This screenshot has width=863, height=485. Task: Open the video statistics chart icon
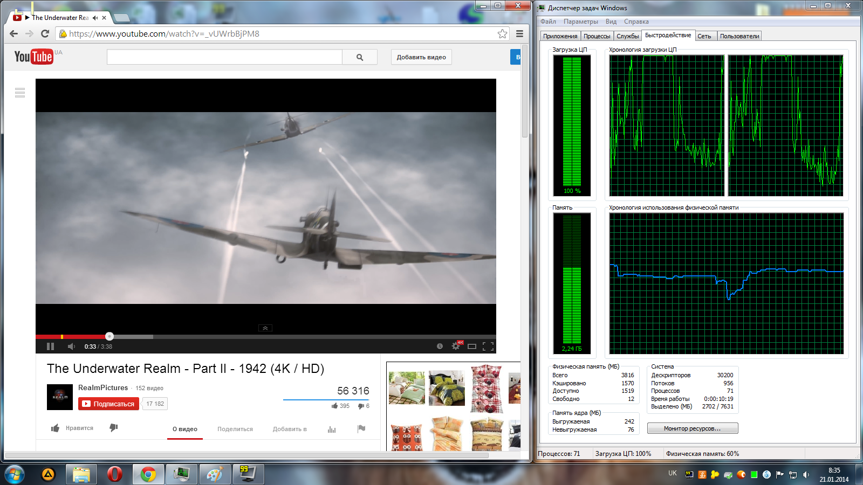point(332,429)
